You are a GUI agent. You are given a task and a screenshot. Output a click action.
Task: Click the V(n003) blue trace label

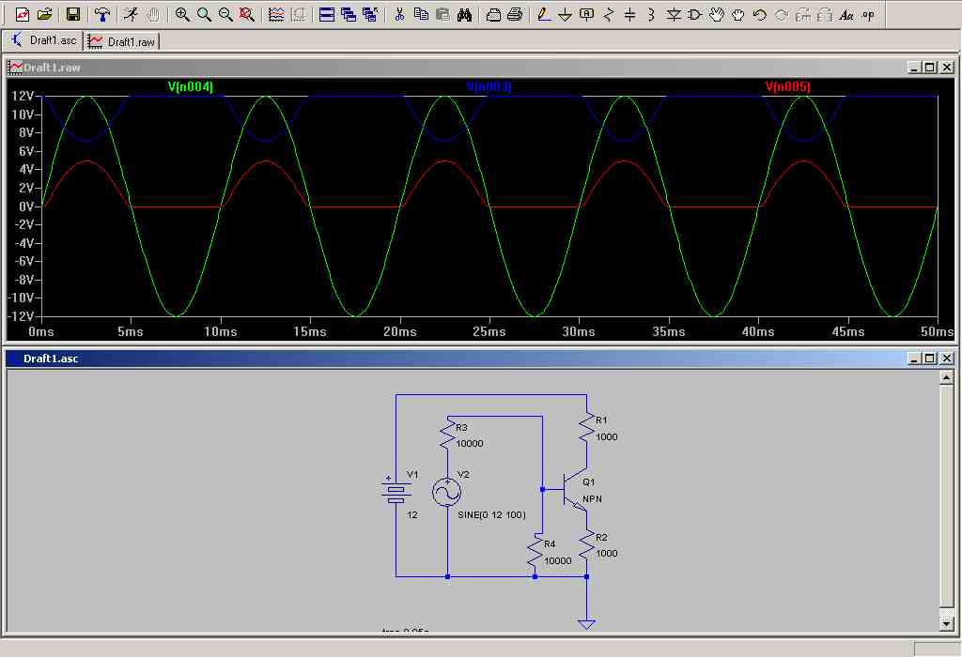click(x=489, y=86)
